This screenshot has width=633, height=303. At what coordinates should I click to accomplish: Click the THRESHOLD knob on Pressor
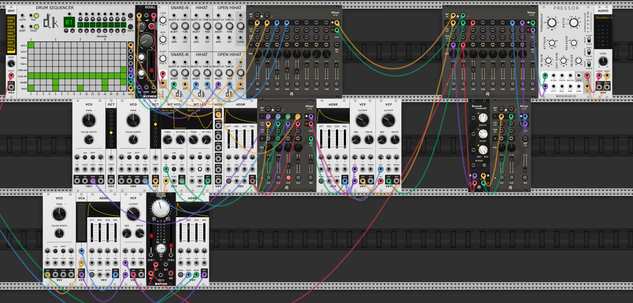pyautogui.click(x=552, y=23)
